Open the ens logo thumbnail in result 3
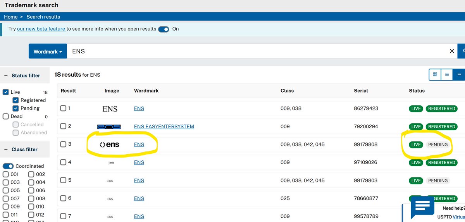The image size is (465, 222). coord(109,145)
